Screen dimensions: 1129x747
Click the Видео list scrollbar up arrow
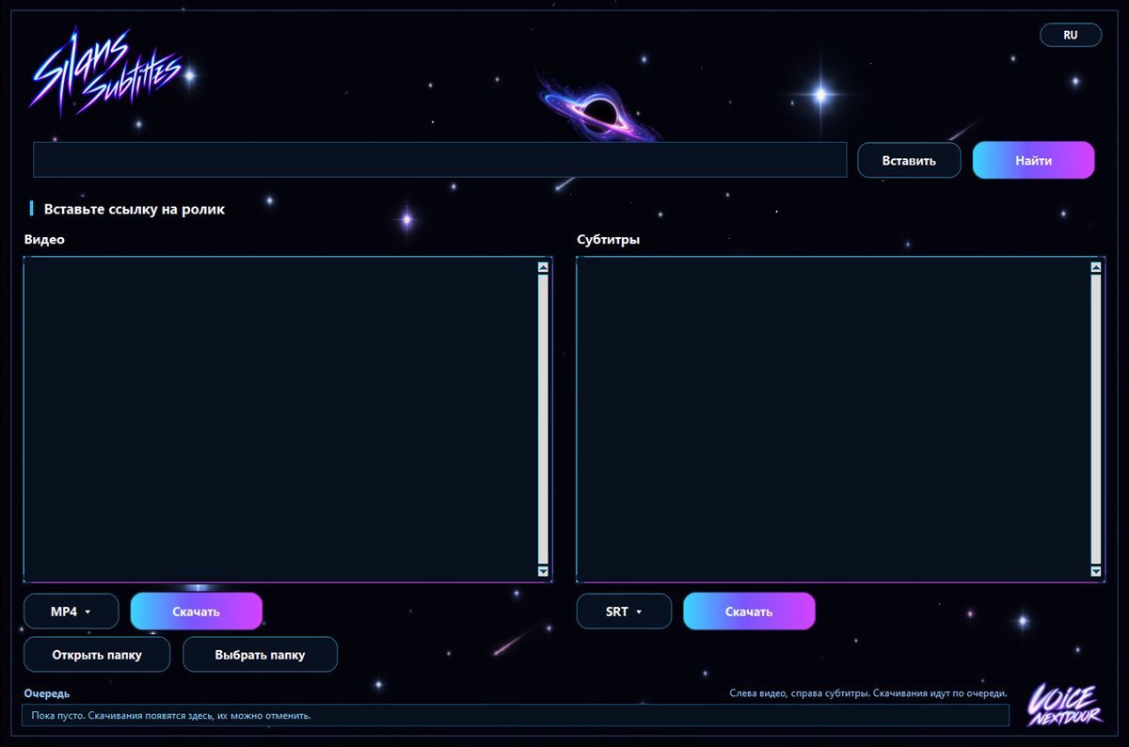[543, 267]
